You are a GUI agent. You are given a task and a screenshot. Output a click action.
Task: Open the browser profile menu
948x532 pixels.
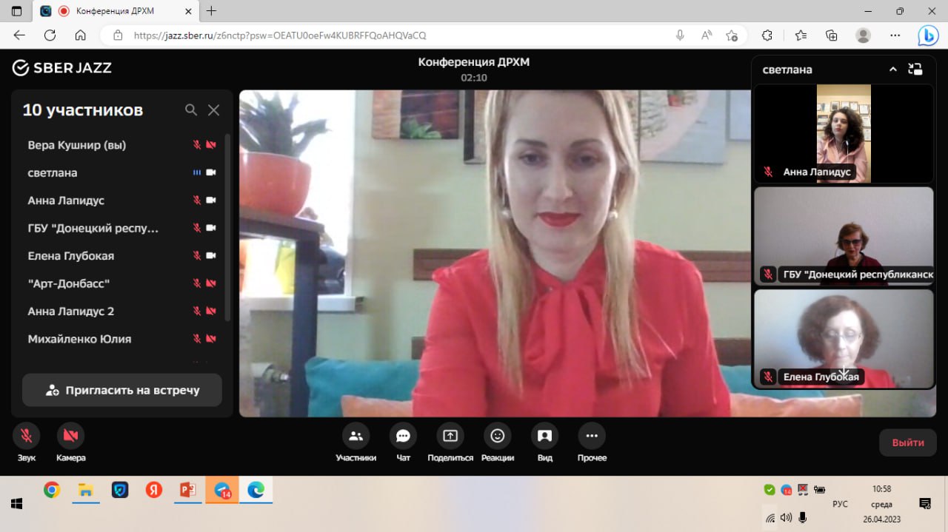pyautogui.click(x=863, y=36)
